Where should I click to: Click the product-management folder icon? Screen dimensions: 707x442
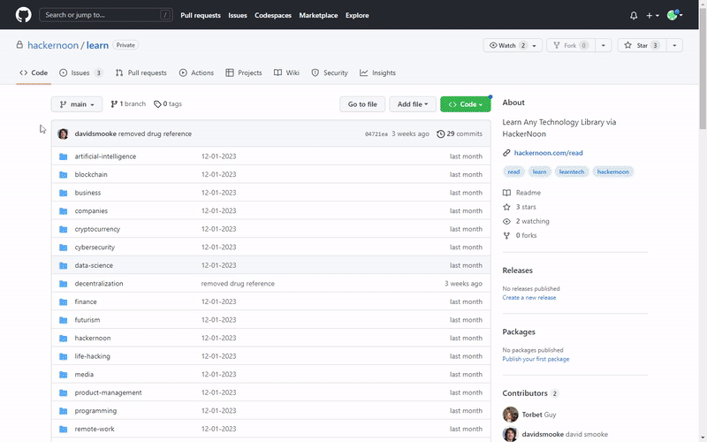tap(63, 392)
